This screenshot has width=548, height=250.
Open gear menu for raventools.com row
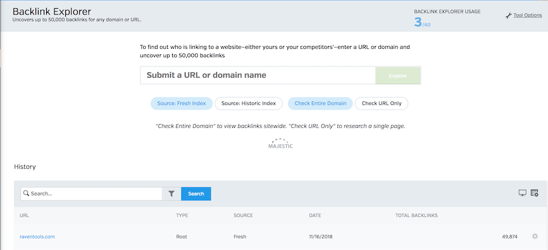534,237
